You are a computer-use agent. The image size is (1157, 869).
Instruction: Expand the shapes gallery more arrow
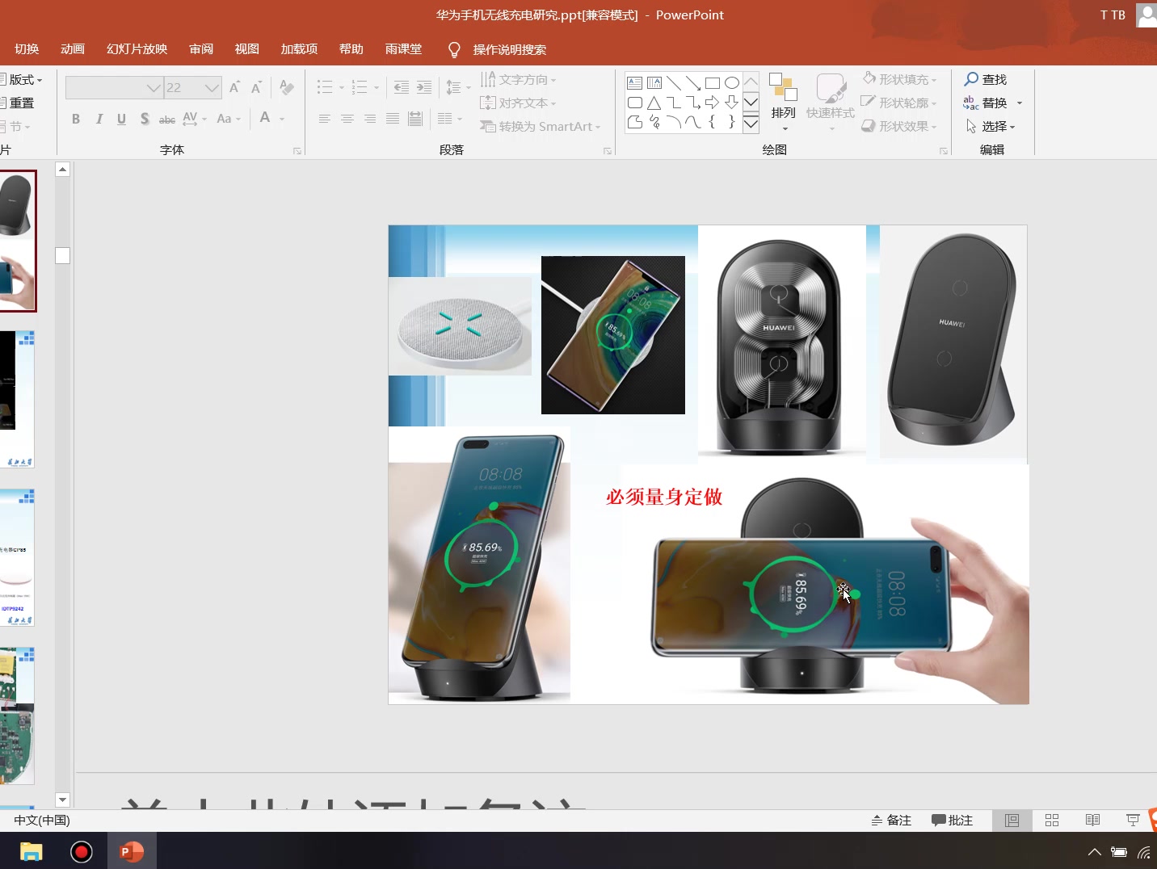click(751, 123)
